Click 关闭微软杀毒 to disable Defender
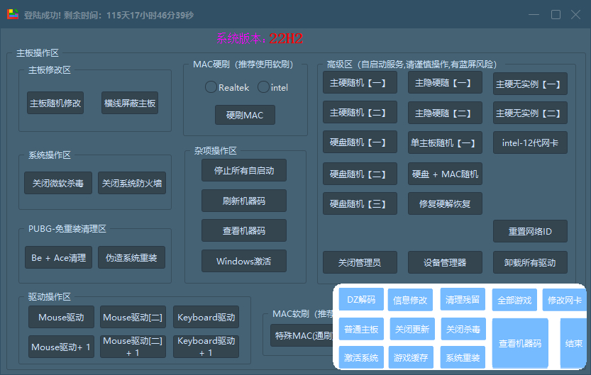The height and width of the screenshot is (375, 591). click(58, 183)
